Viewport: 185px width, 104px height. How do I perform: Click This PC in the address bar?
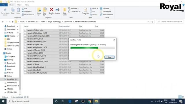(x=22, y=22)
